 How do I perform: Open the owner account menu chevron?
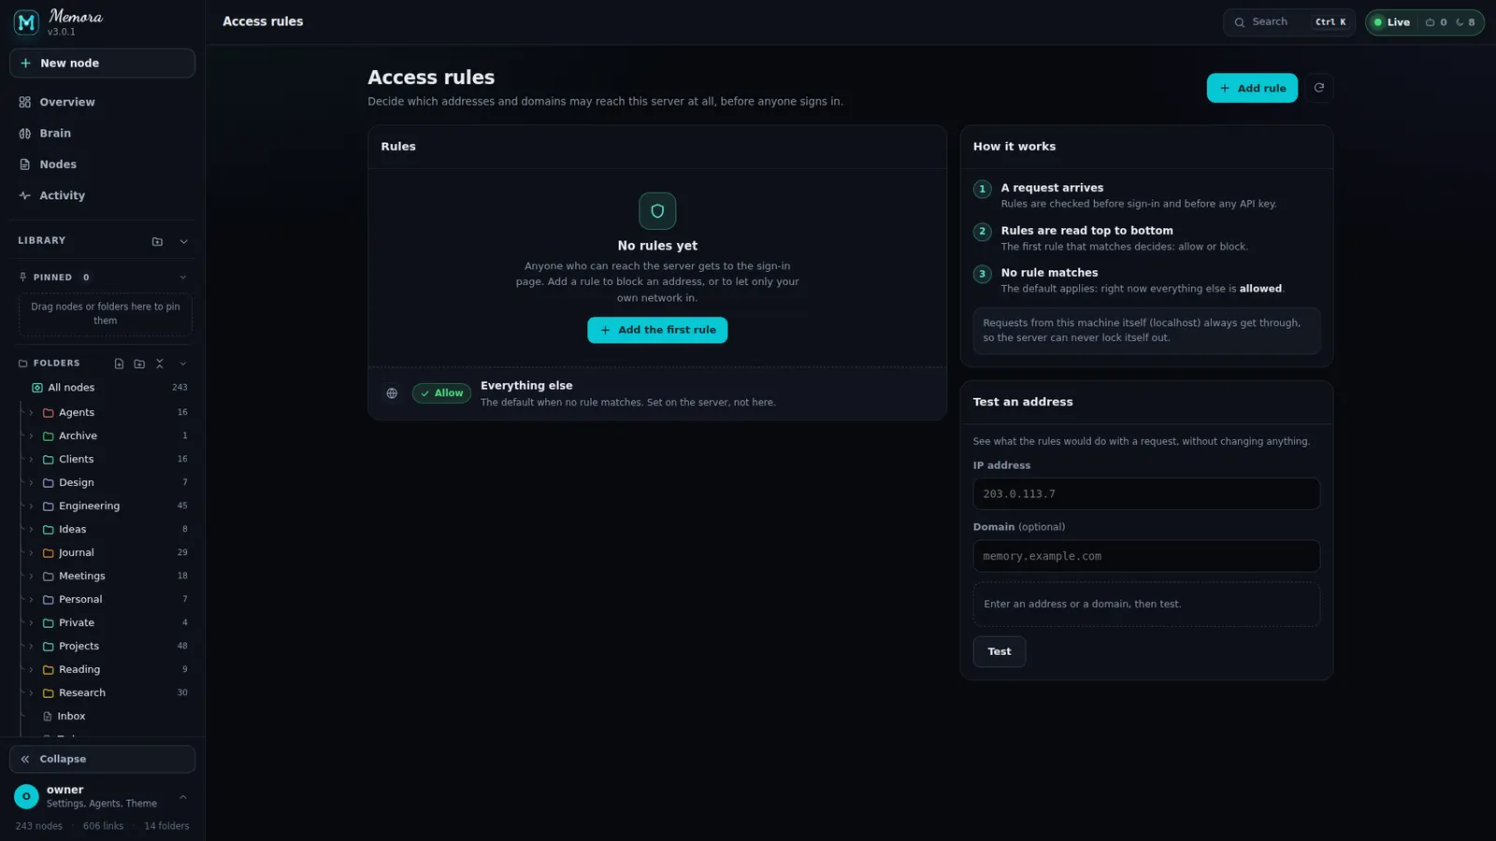183,797
